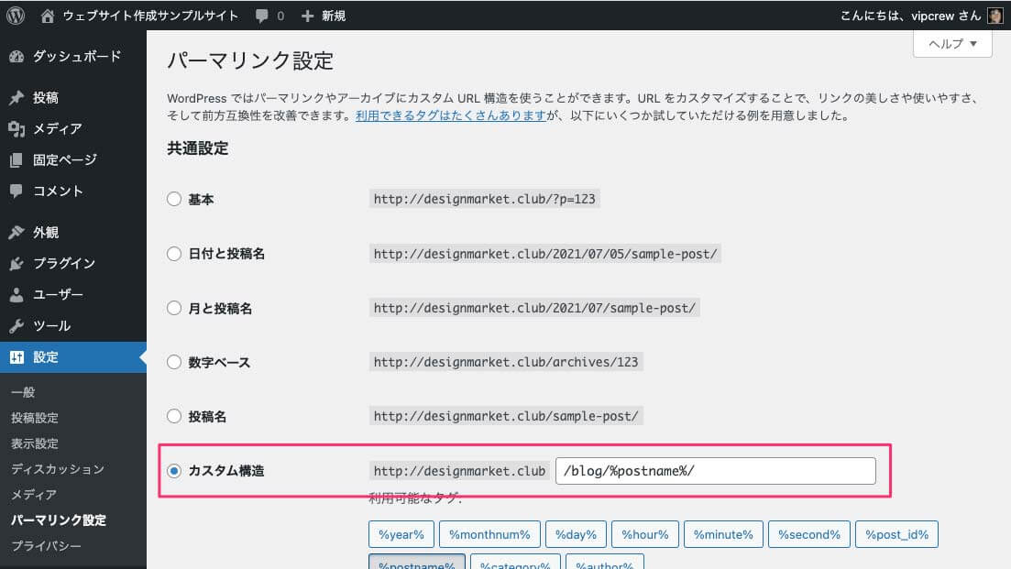
Task: Insert the %monthnum% tag
Action: click(x=489, y=534)
